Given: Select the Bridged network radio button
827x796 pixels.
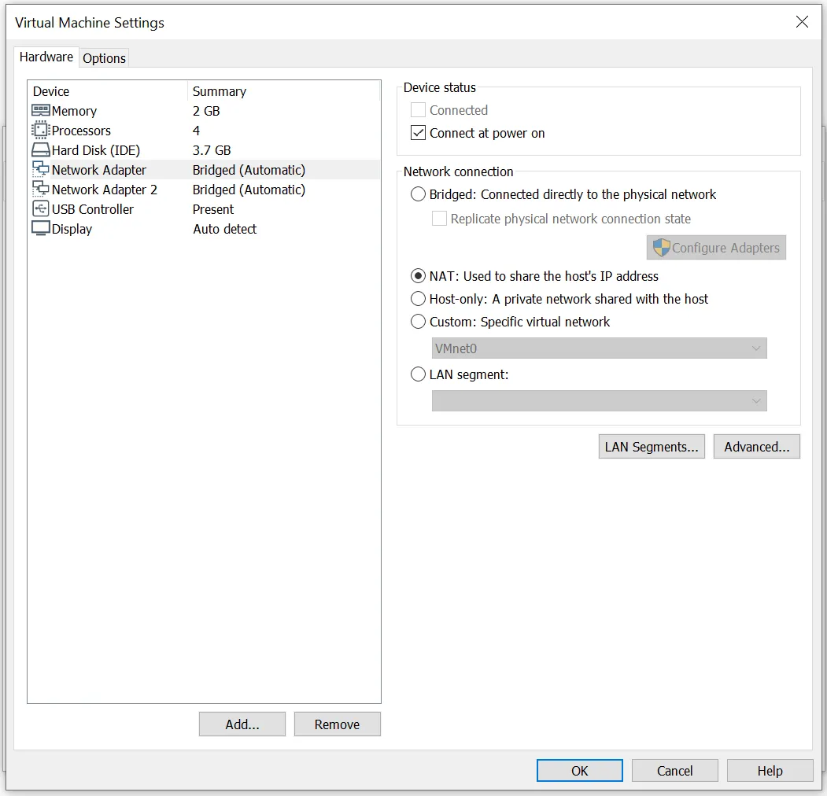Looking at the screenshot, I should pos(419,194).
